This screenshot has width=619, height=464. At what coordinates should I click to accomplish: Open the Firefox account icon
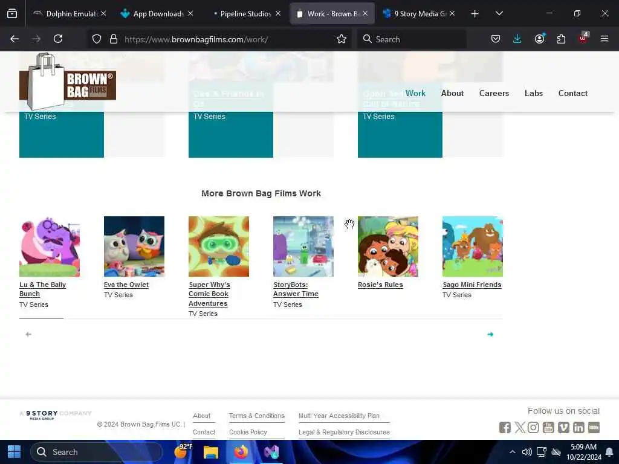pos(539,39)
